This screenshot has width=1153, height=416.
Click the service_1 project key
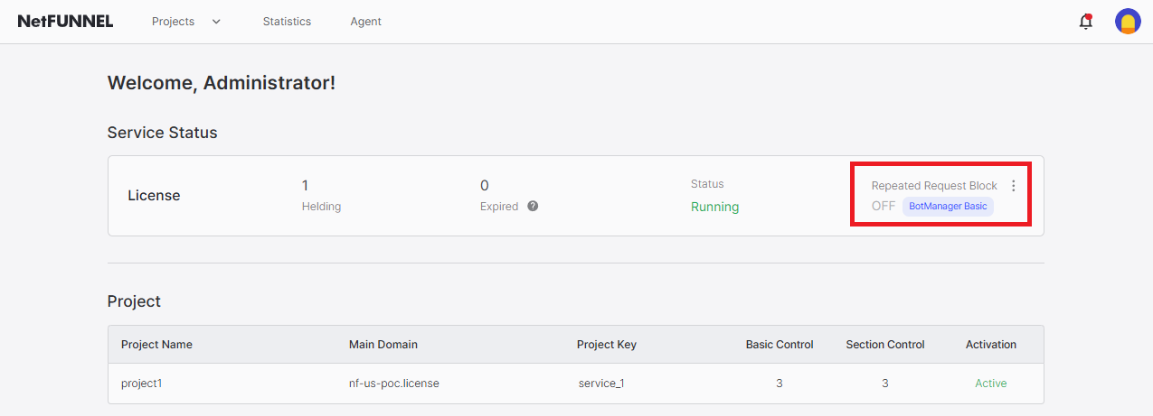point(601,384)
